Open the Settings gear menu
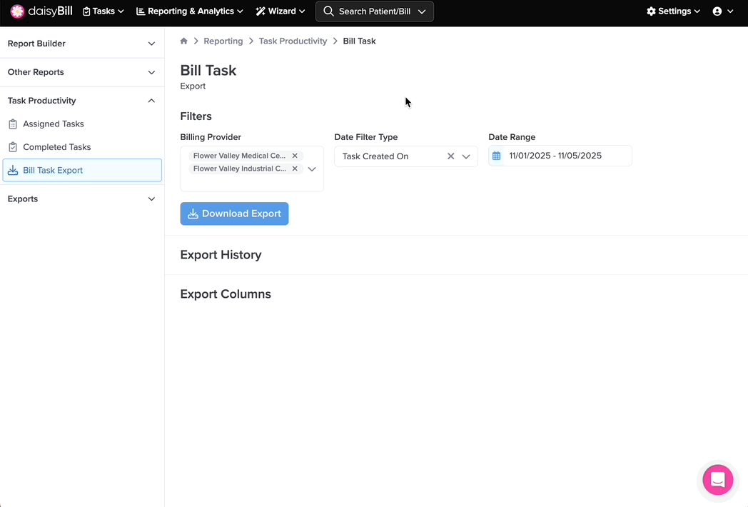Image resolution: width=748 pixels, height=507 pixels. point(673,11)
